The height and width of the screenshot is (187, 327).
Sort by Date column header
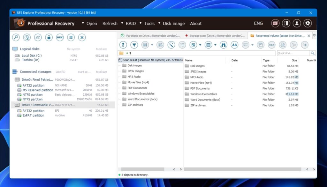point(234,60)
